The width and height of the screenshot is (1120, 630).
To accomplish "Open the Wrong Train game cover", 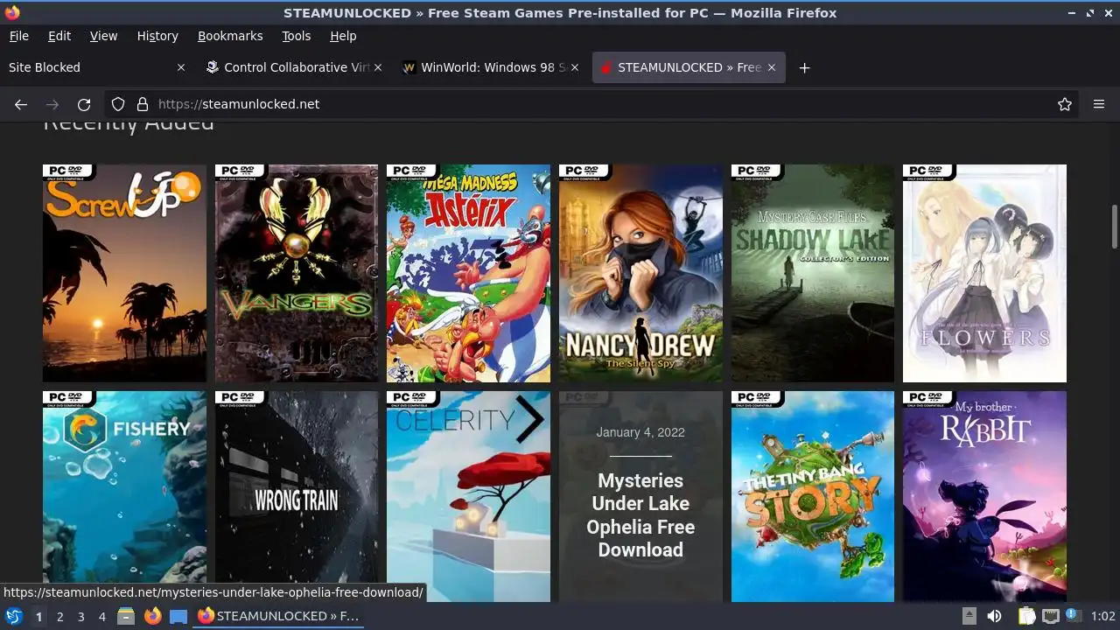I will click(297, 496).
